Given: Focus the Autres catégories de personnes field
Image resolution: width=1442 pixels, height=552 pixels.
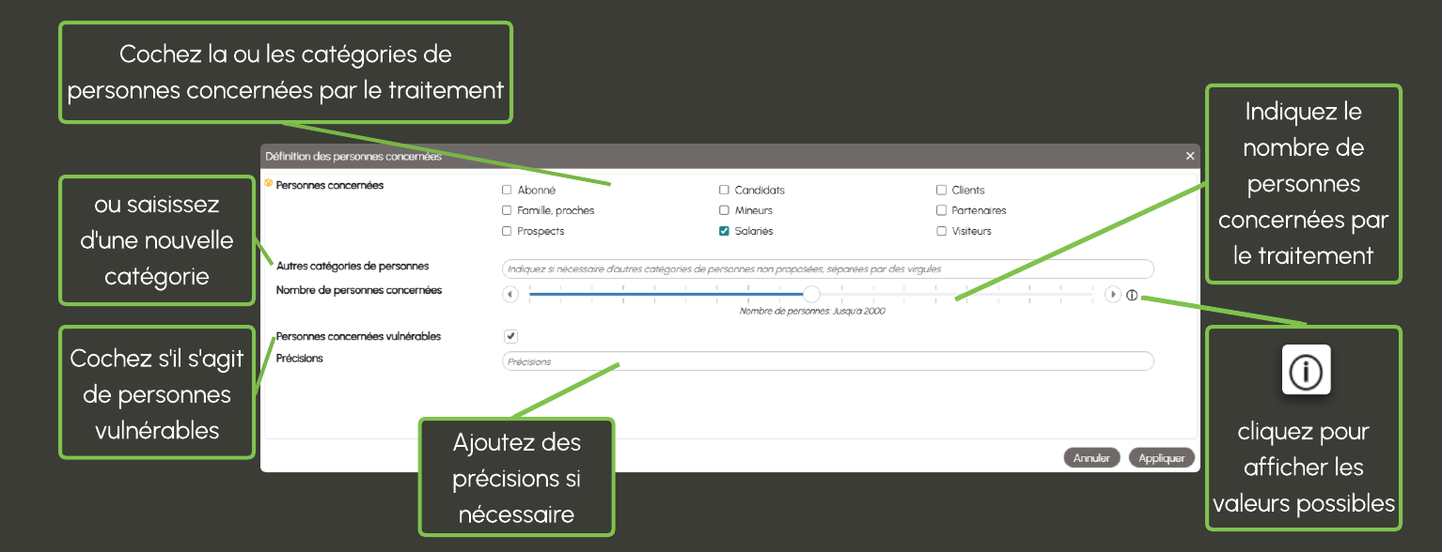Looking at the screenshot, I should [827, 268].
